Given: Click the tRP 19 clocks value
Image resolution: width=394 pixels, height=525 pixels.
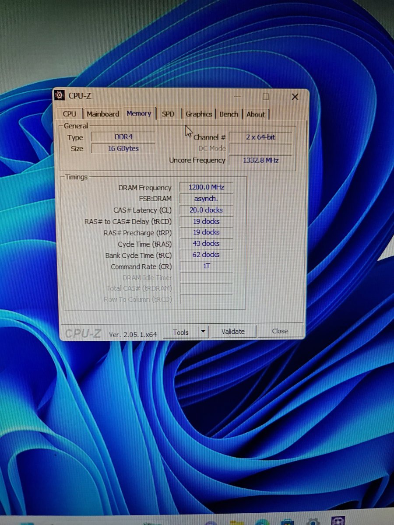Looking at the screenshot, I should tap(206, 232).
